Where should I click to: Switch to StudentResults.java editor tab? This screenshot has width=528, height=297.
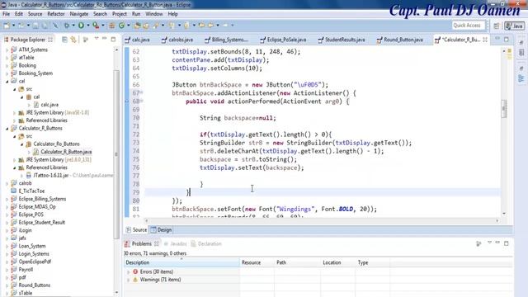pos(342,40)
